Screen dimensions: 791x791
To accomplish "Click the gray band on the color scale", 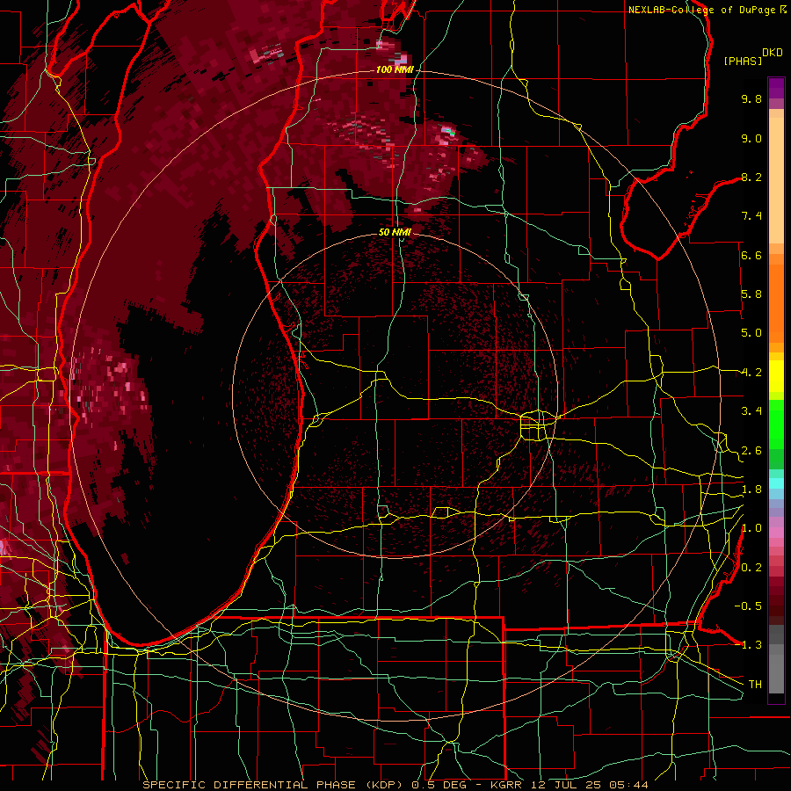I will pyautogui.click(x=776, y=659).
